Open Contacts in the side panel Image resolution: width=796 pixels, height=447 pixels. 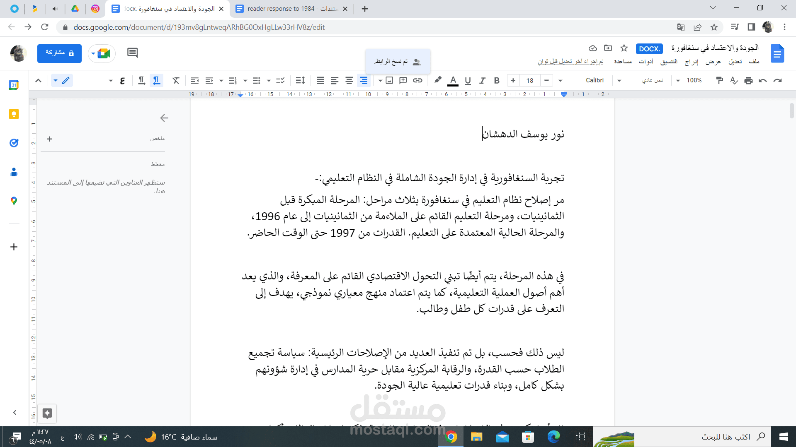click(14, 172)
